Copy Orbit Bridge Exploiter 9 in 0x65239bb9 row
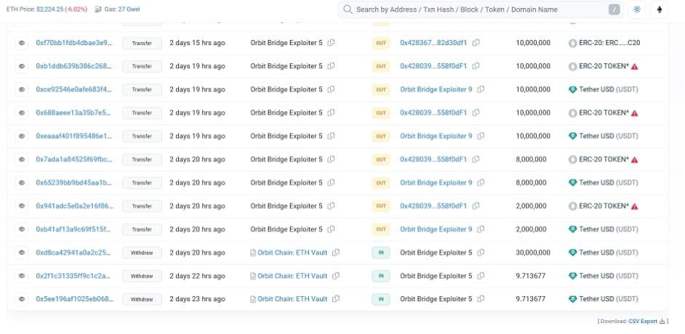The height and width of the screenshot is (334, 685). tap(481, 182)
